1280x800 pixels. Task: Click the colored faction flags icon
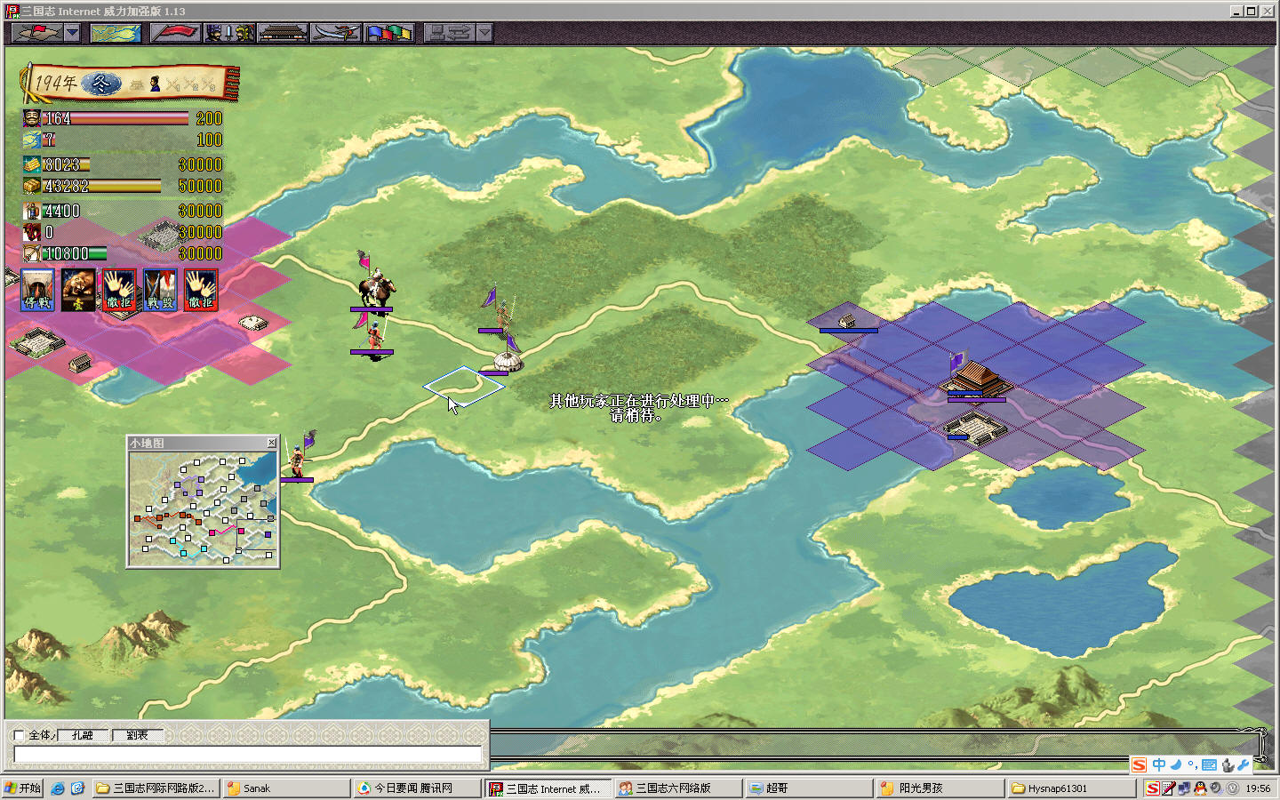(390, 33)
